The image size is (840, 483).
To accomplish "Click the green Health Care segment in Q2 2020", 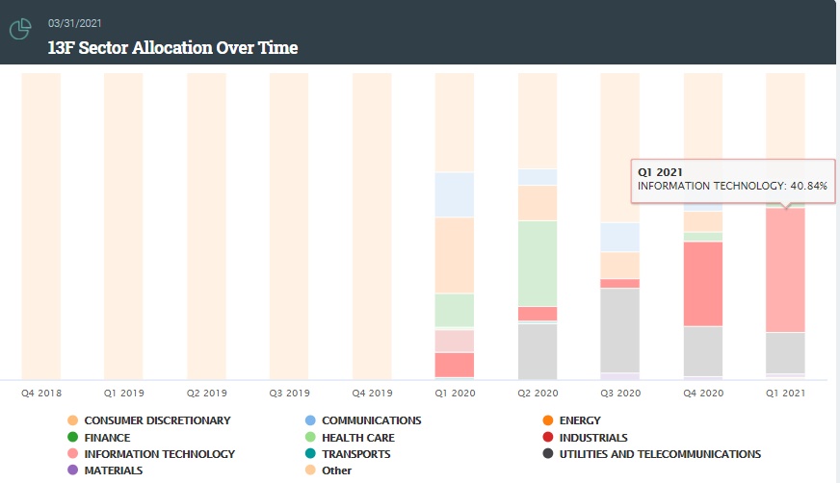I will point(538,263).
